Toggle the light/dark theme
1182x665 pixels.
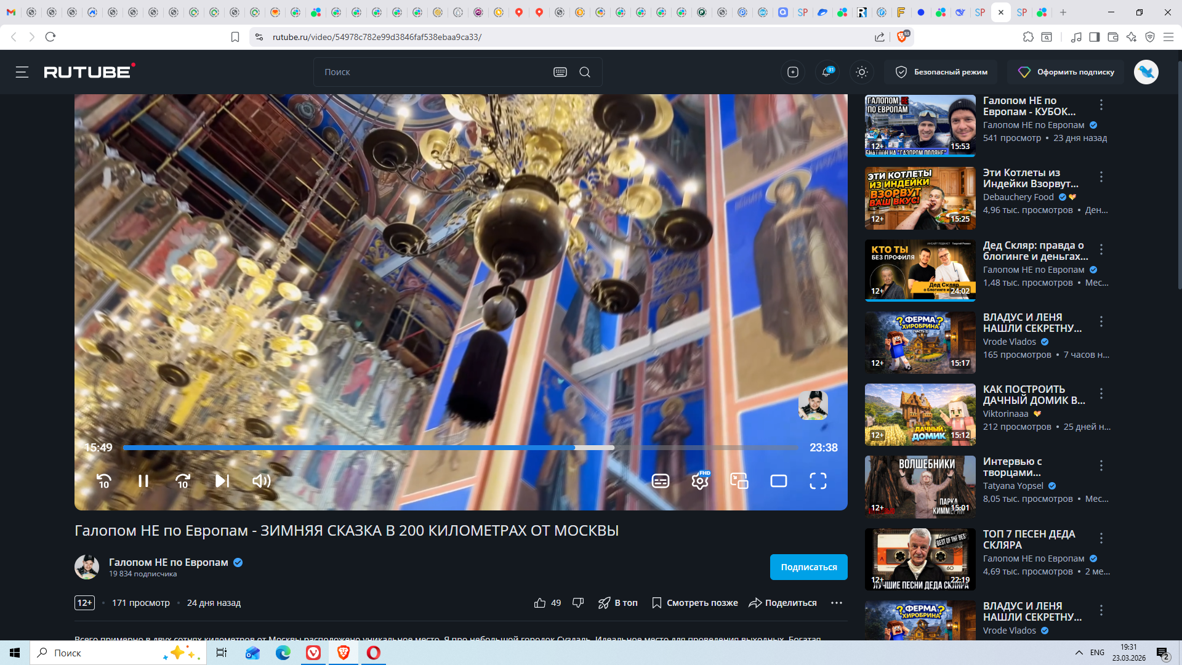(862, 72)
